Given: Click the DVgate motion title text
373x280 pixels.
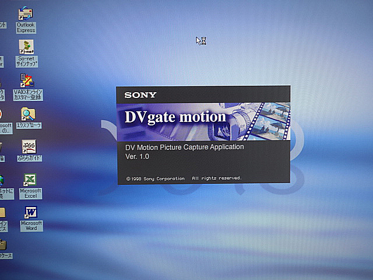Looking at the screenshot, I should [175, 117].
